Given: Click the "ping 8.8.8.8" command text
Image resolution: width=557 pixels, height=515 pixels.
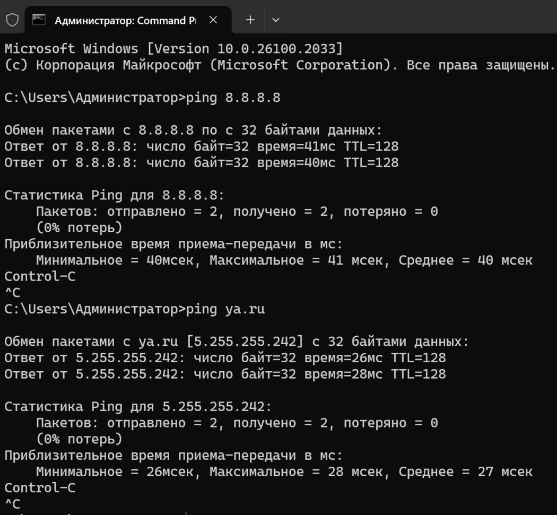Looking at the screenshot, I should (x=233, y=98).
